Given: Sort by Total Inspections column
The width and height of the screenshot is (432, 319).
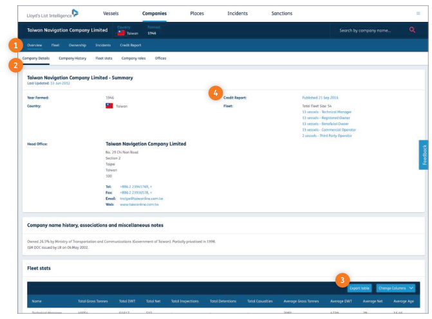Looking at the screenshot, I should tap(185, 302).
